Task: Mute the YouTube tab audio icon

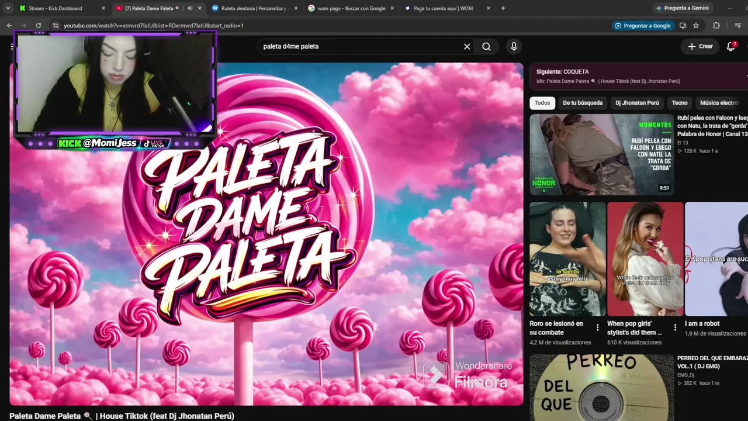Action: point(189,8)
